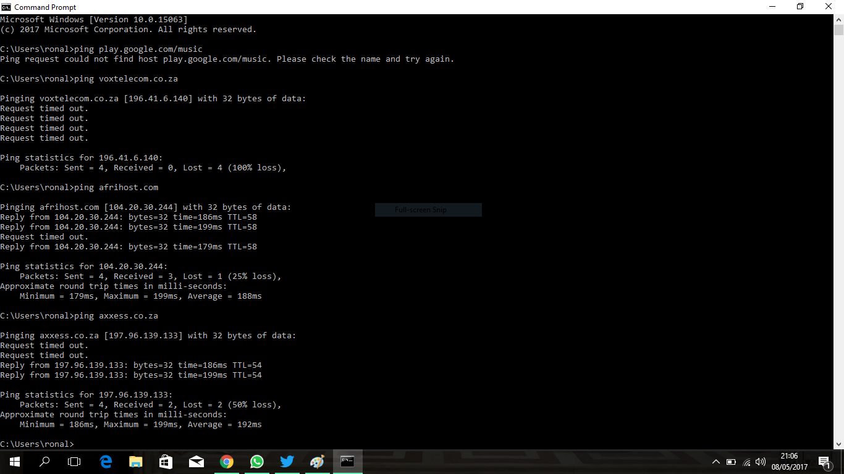Screen dimensions: 844x474
Task: Open taskbar search magnifier
Action: [44, 462]
